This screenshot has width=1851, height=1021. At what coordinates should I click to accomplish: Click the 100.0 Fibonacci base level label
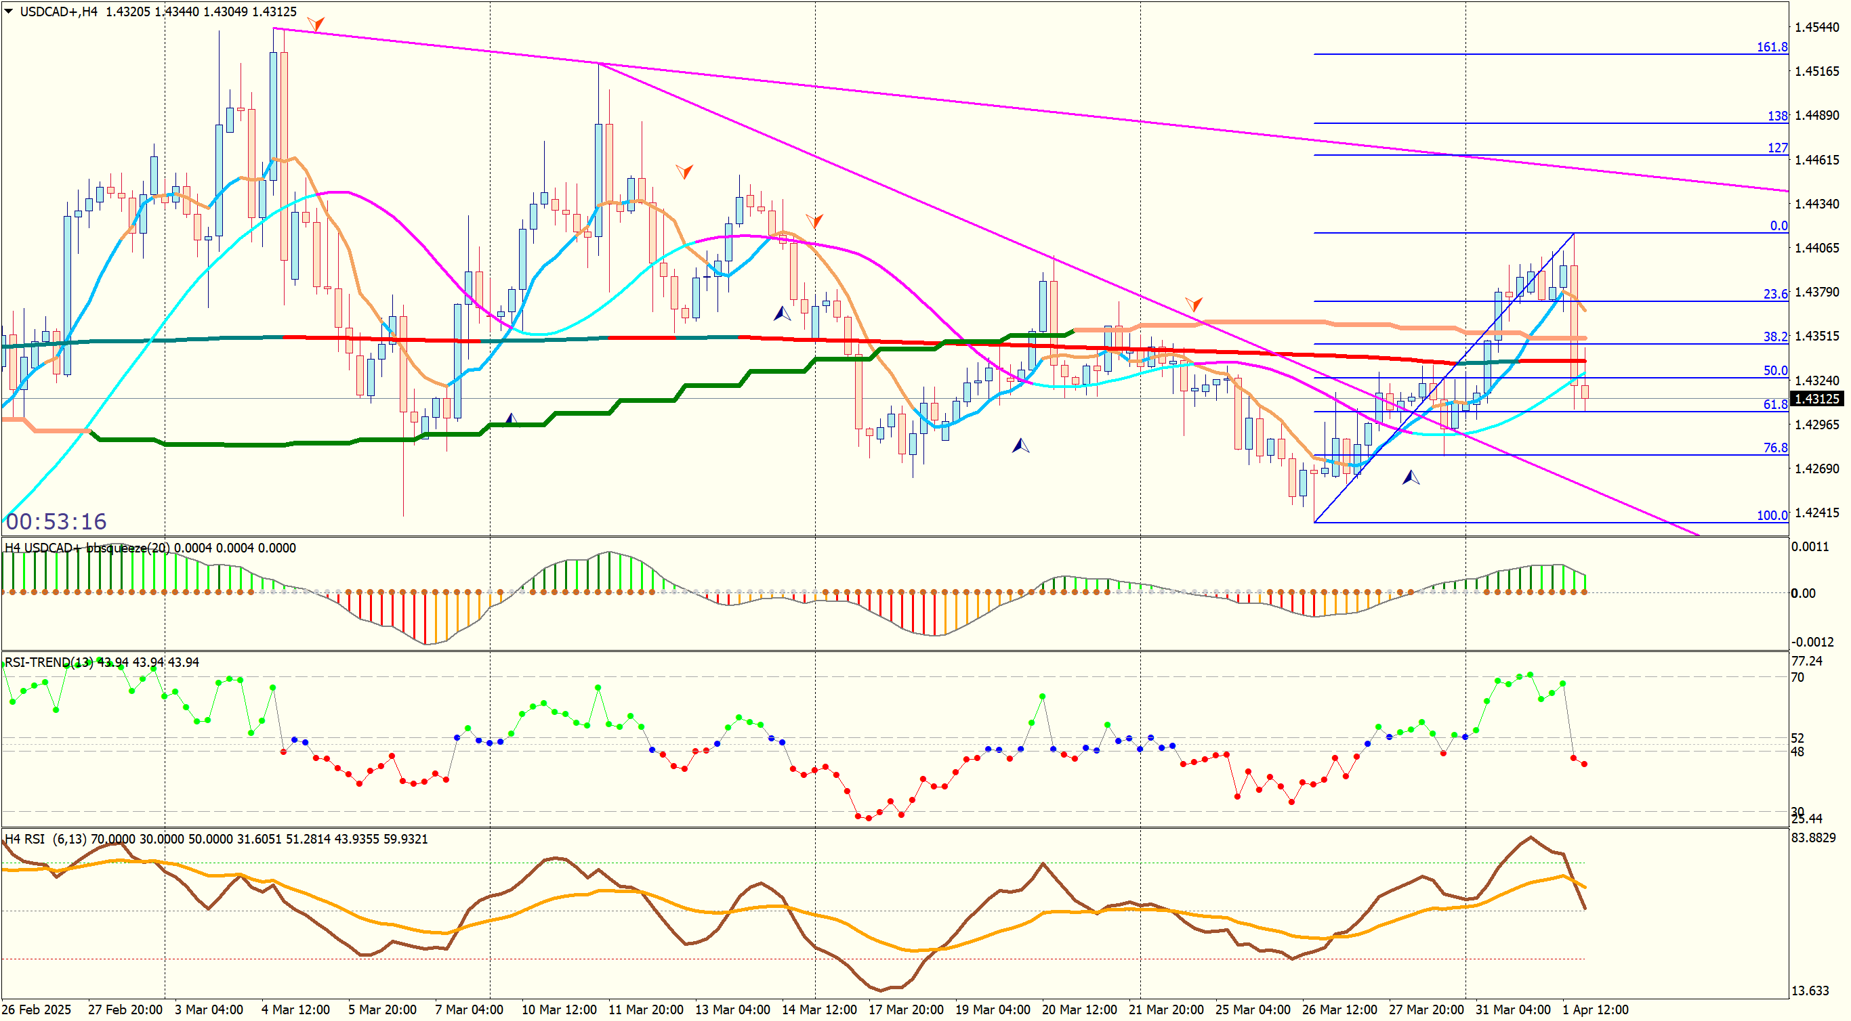pyautogui.click(x=1772, y=515)
